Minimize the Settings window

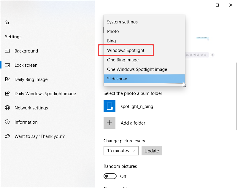(x=204, y=5)
